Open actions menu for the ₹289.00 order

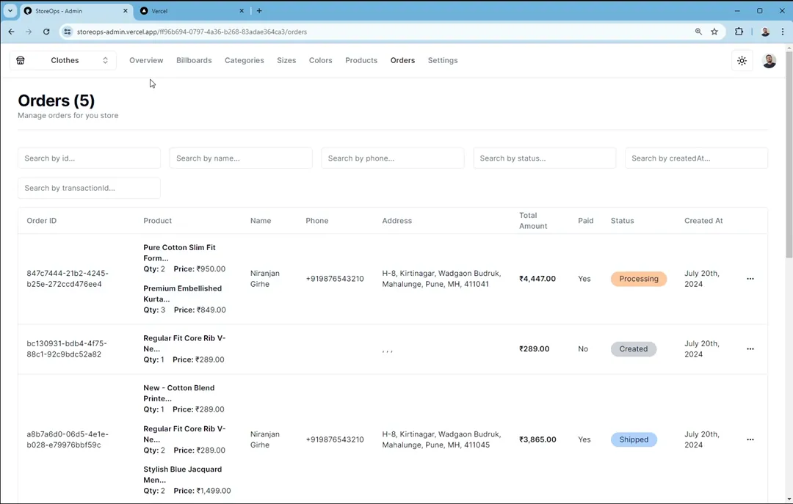[750, 348]
